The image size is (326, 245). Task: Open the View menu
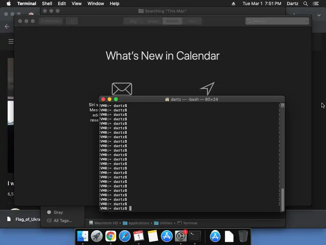click(76, 4)
